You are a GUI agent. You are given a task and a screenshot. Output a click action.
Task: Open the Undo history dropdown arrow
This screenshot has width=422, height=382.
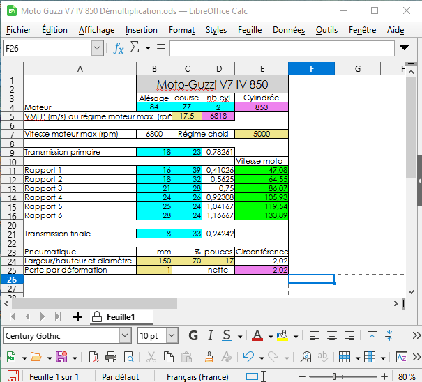[262, 358]
